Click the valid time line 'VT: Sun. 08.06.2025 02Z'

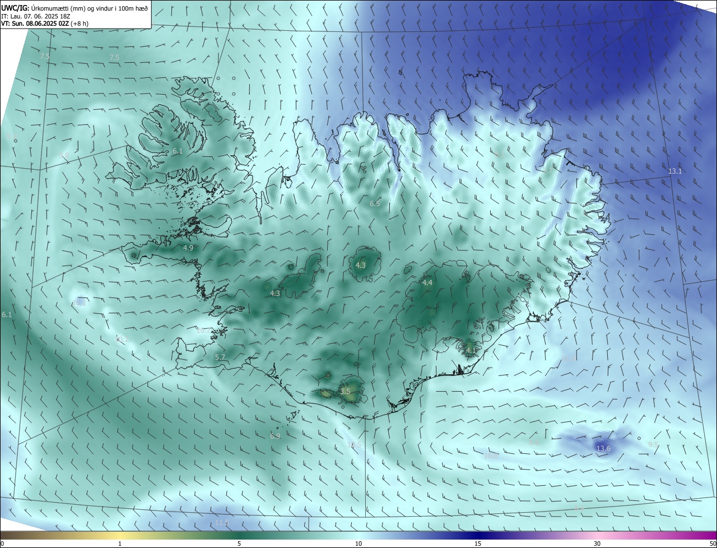[34, 24]
